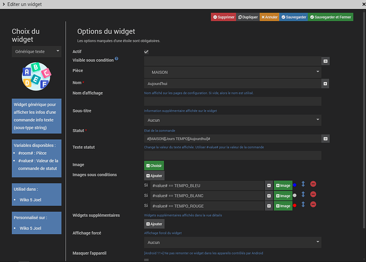Viewport: 366px width, 262px height.
Task: Click the blue dot preview for TEMPO_BLEU
Action: 295,185
